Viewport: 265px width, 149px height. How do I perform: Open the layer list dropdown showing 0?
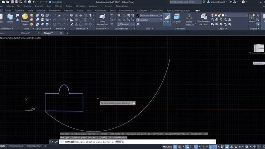click(229, 15)
